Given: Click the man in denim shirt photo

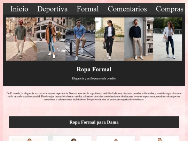Looking at the screenshot, I should pos(80,39).
